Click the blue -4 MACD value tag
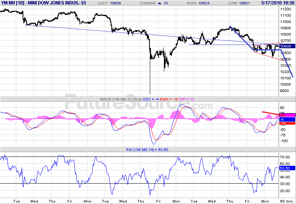The width and height of the screenshot is (296, 204). 287,119
